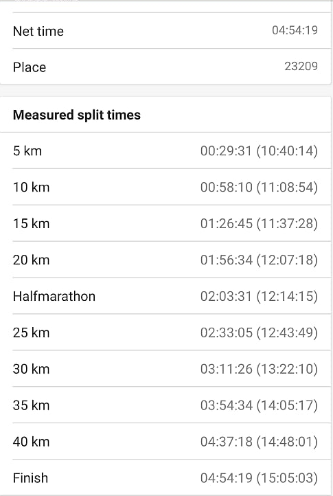Select the 25 km split row
This screenshot has height=496, width=333.
click(x=165, y=332)
